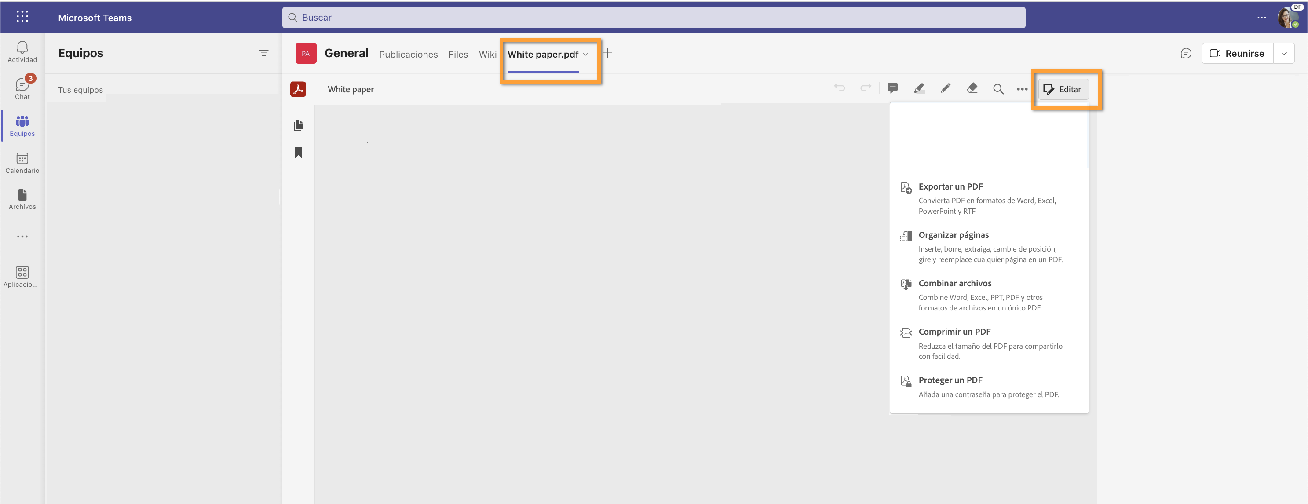This screenshot has width=1308, height=504.
Task: Switch to the Publicaciones tab
Action: [x=408, y=54]
